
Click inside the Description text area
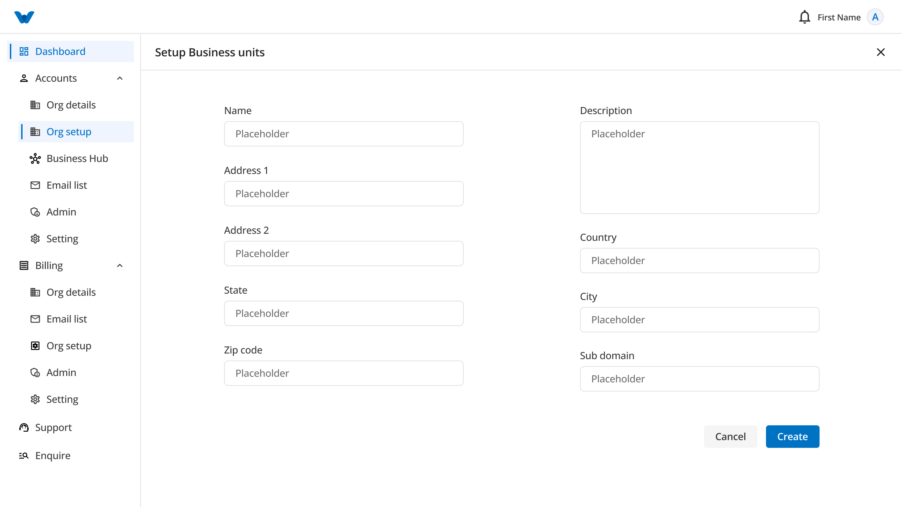pos(700,168)
